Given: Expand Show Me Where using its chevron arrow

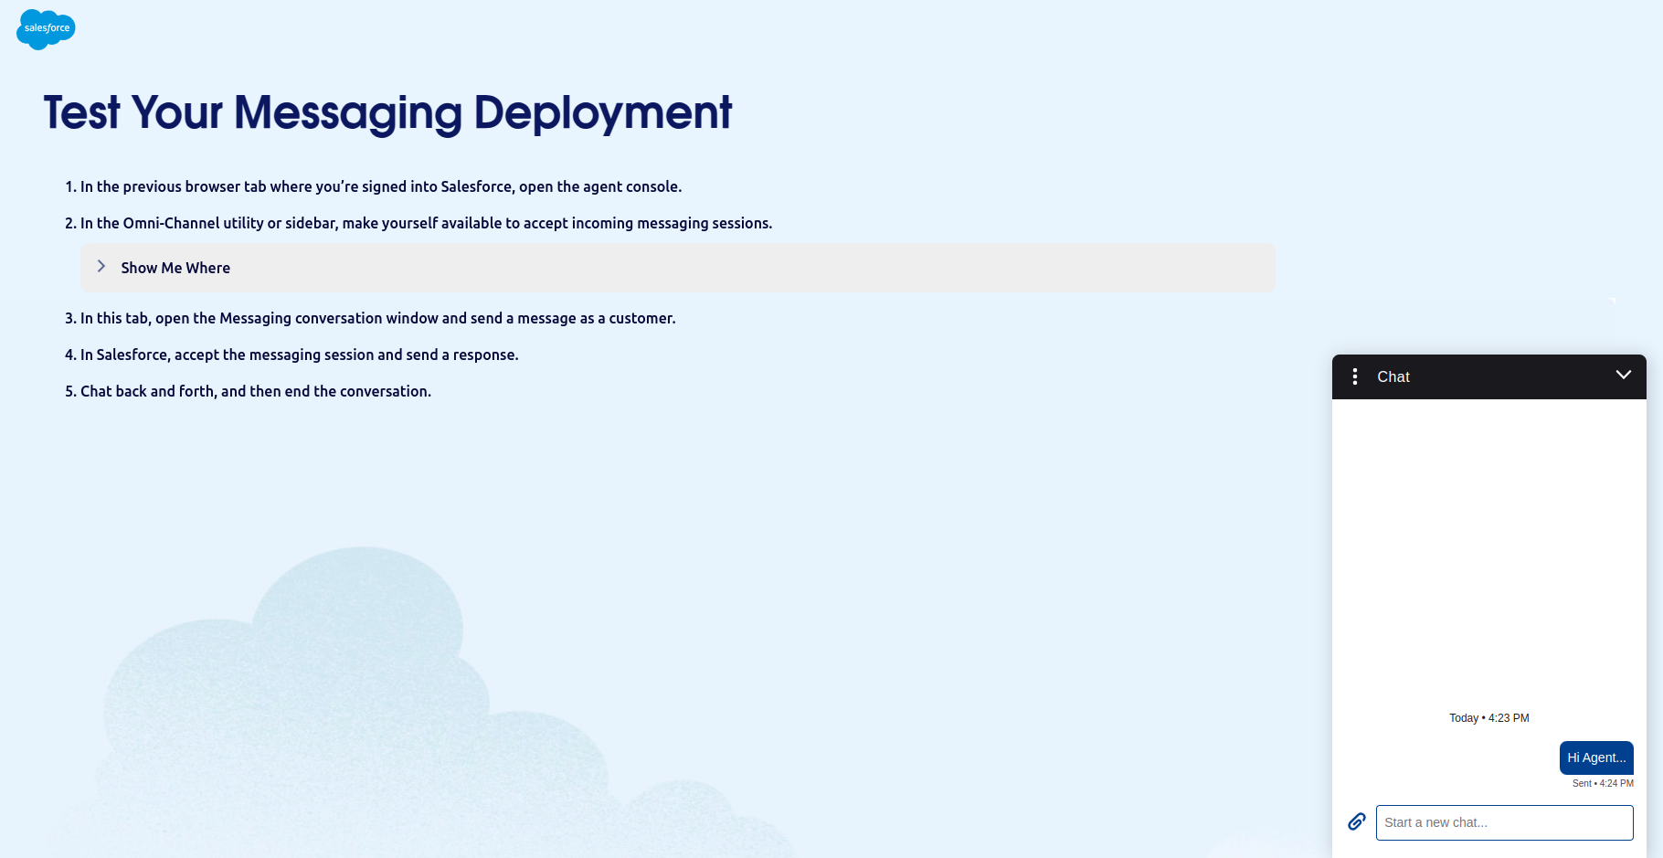Looking at the screenshot, I should [x=101, y=266].
